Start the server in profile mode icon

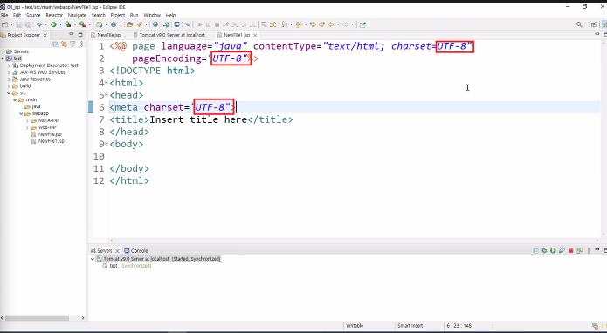(562, 251)
